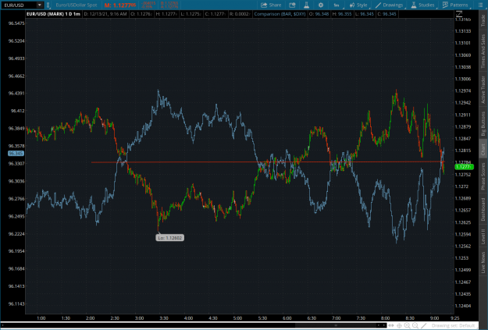Open the Share menu
This screenshot has width=488, height=330.
(x=271, y=5)
